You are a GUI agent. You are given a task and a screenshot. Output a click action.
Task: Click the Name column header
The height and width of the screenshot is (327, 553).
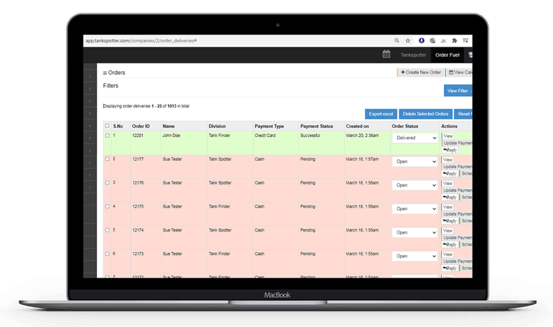pyautogui.click(x=168, y=126)
